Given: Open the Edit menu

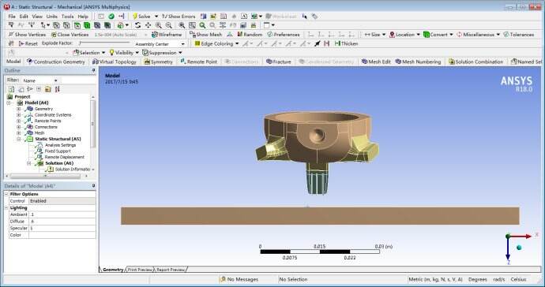Looking at the screenshot, I should (x=24, y=17).
